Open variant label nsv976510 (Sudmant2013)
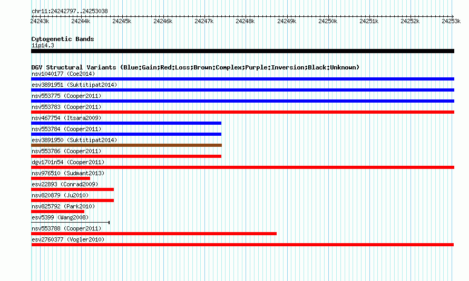This screenshot has width=469, height=281. [68, 173]
